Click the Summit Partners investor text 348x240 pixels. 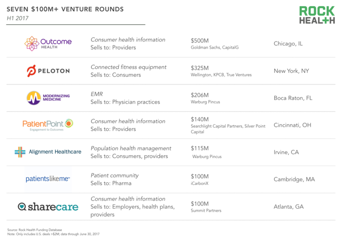(206, 211)
